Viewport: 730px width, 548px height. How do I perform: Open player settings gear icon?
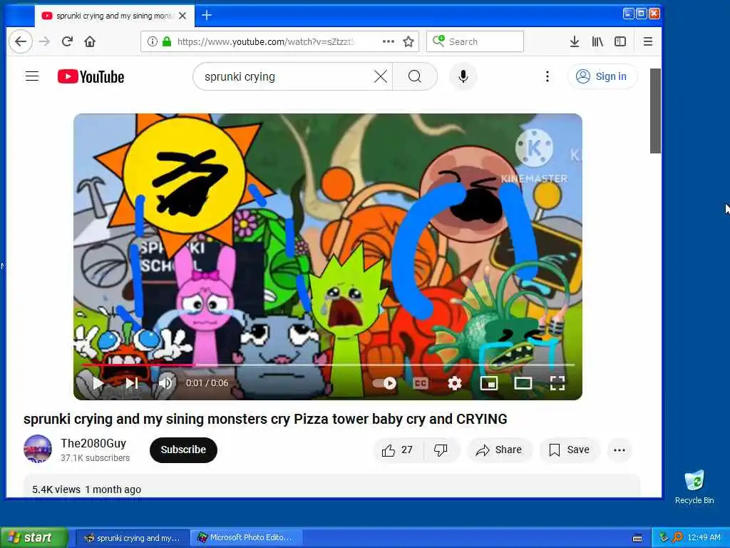[454, 383]
